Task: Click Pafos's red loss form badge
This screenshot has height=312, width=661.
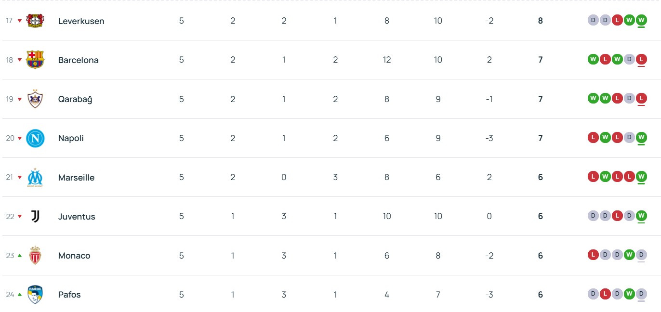Action: pos(605,294)
